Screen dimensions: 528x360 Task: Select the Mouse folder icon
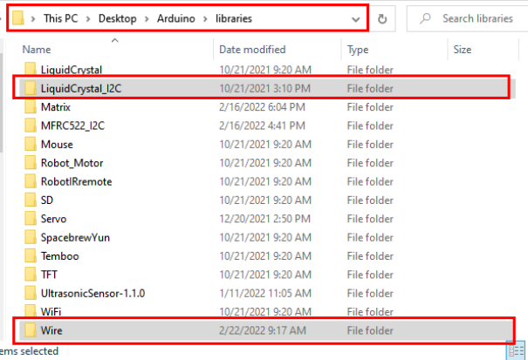click(31, 144)
